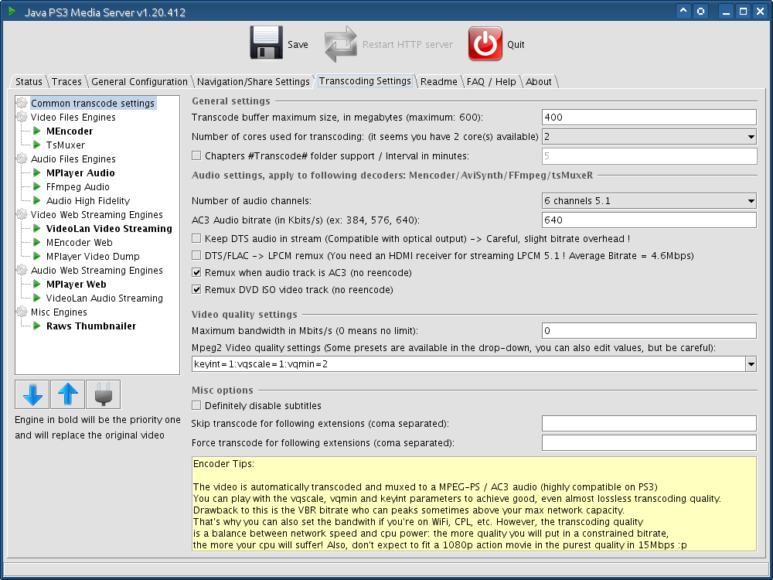The width and height of the screenshot is (773, 580).
Task: Click transcode buffer maximum size field
Action: [649, 118]
